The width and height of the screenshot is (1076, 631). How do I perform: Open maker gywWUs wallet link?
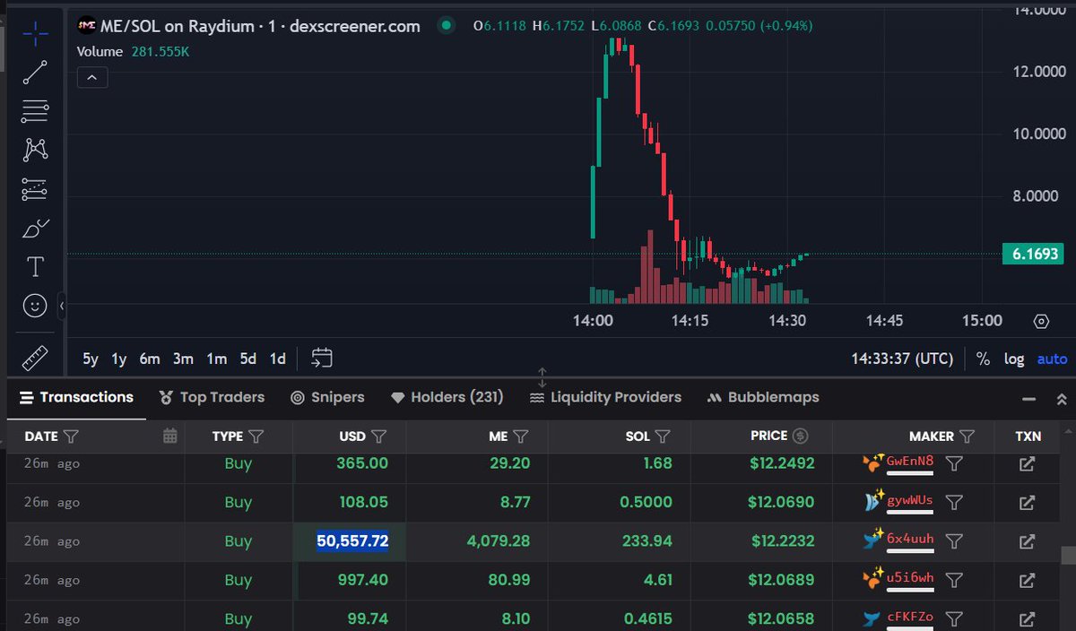click(x=909, y=501)
